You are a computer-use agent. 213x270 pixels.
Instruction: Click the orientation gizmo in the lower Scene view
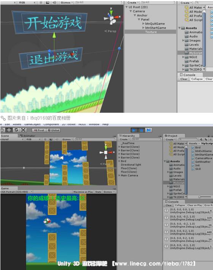tap(106, 152)
